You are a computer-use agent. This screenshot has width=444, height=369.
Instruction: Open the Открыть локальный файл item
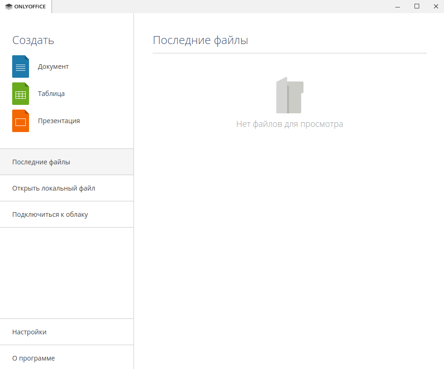point(67,188)
